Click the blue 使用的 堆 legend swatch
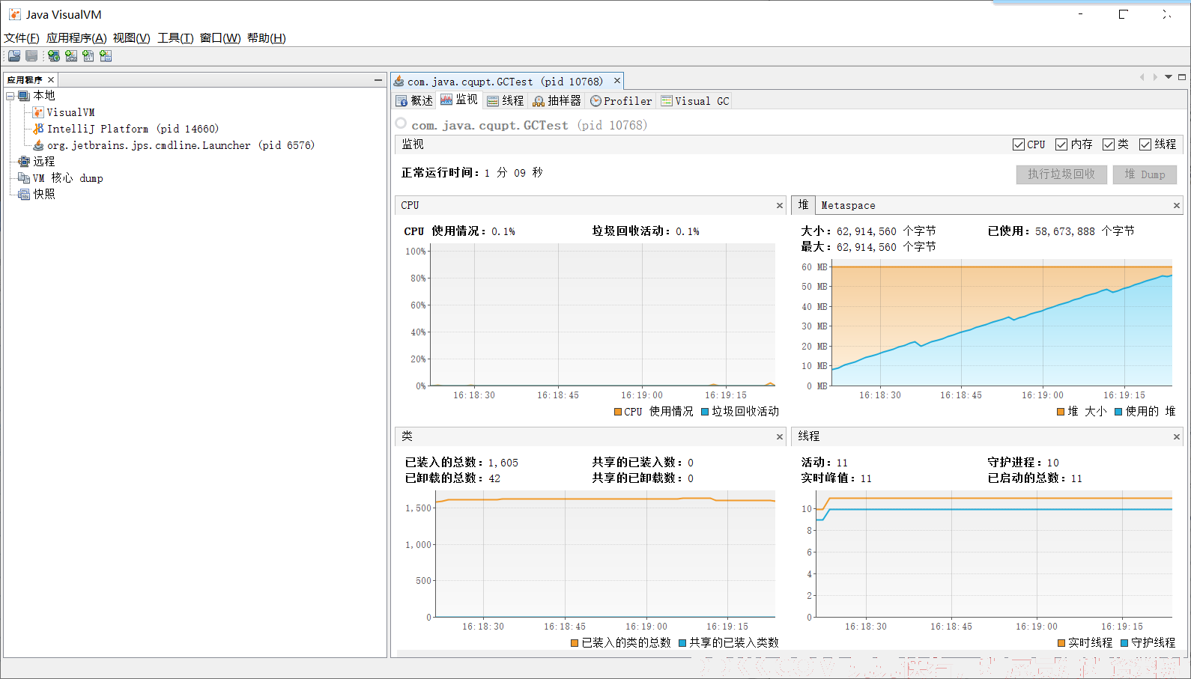This screenshot has height=679, width=1191. (x=1118, y=412)
